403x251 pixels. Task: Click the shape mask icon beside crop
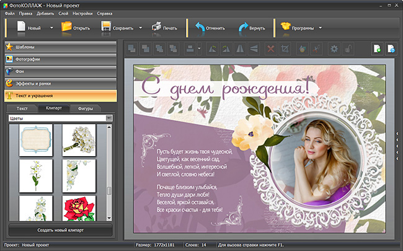(x=303, y=48)
